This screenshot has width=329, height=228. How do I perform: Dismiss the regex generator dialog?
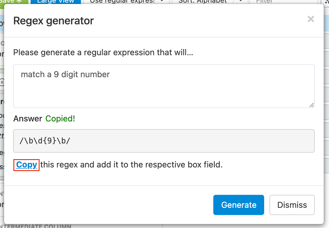point(292,205)
